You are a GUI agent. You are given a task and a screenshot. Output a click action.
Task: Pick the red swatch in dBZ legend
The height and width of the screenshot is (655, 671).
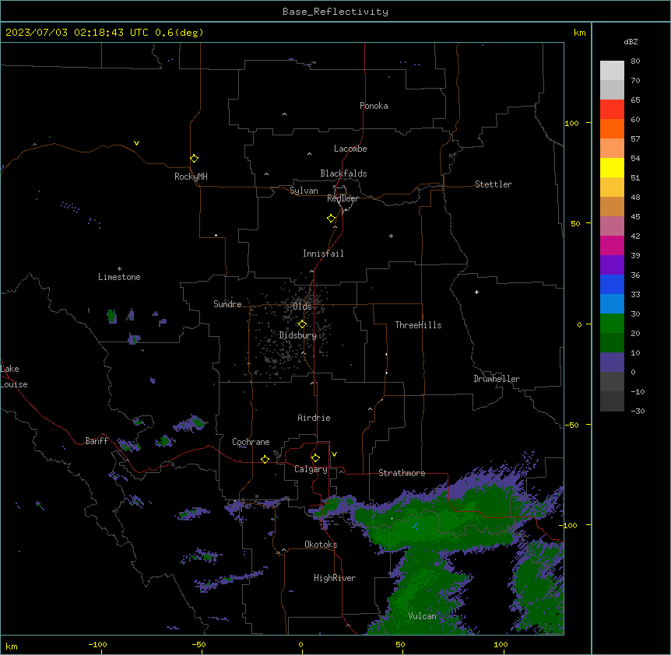tap(612, 109)
